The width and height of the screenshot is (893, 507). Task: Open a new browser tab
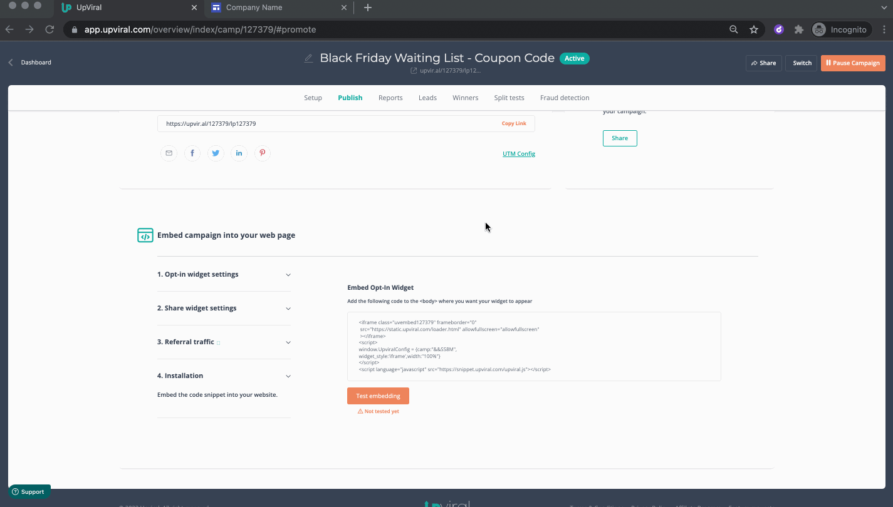point(368,8)
